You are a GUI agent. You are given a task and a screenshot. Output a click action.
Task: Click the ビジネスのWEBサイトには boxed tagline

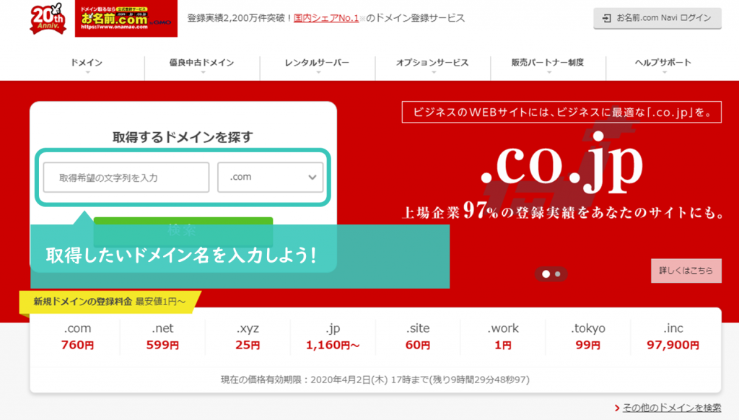pyautogui.click(x=561, y=112)
